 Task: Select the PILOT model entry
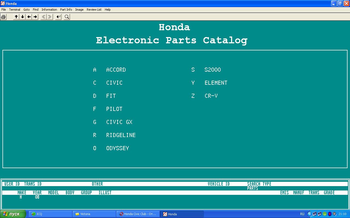[114, 109]
